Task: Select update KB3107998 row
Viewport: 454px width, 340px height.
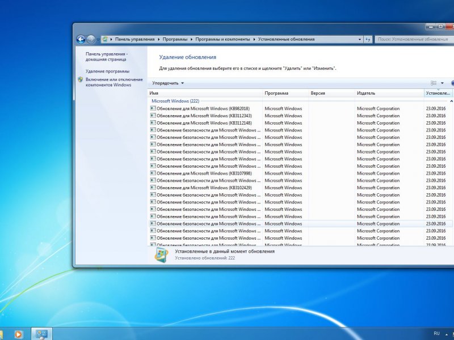Action: 300,173
